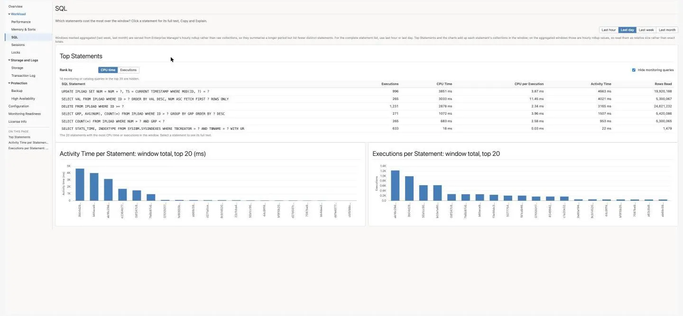Click the 1,231 Executions cell

click(393, 106)
